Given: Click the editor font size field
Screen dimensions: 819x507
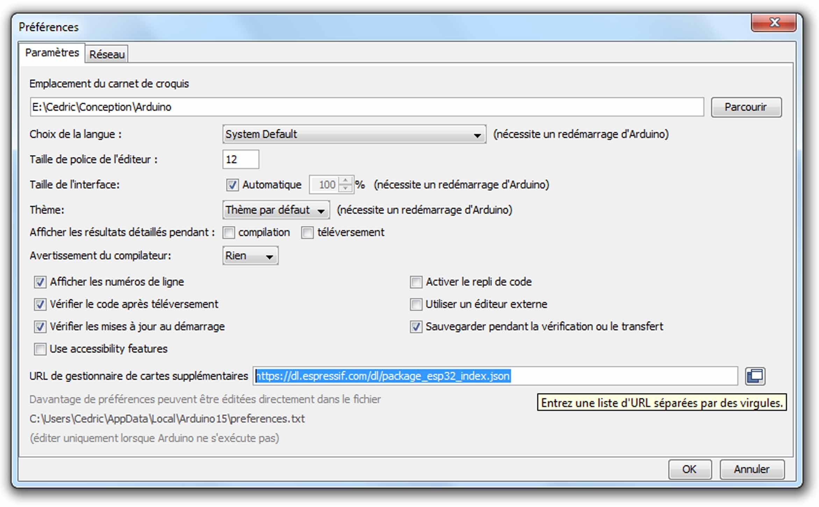Looking at the screenshot, I should 241,160.
